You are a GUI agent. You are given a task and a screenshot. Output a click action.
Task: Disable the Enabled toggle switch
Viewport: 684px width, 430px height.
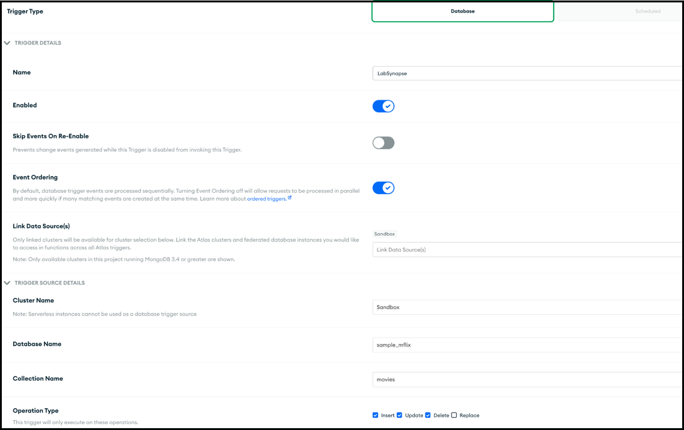coord(383,106)
